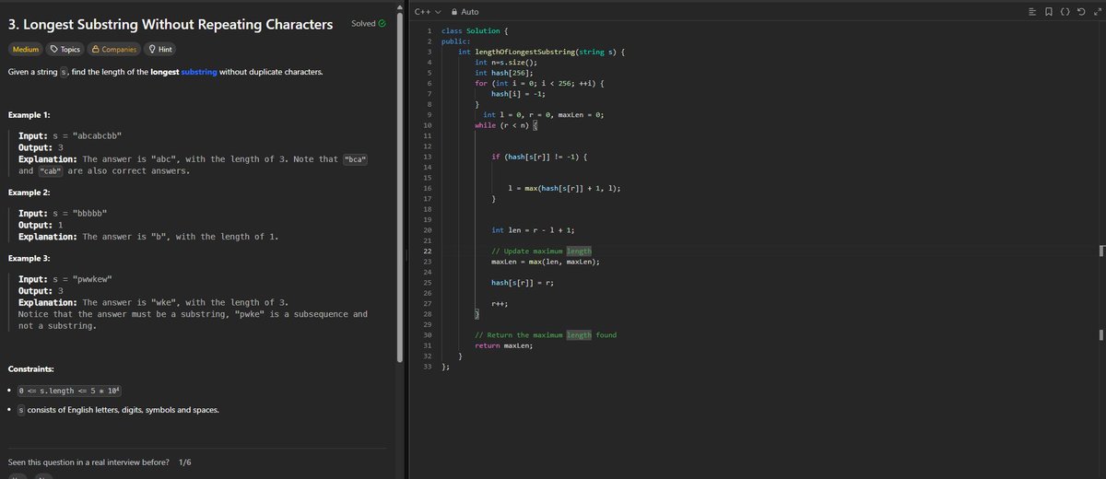Click line number 22 in gutter

point(429,251)
